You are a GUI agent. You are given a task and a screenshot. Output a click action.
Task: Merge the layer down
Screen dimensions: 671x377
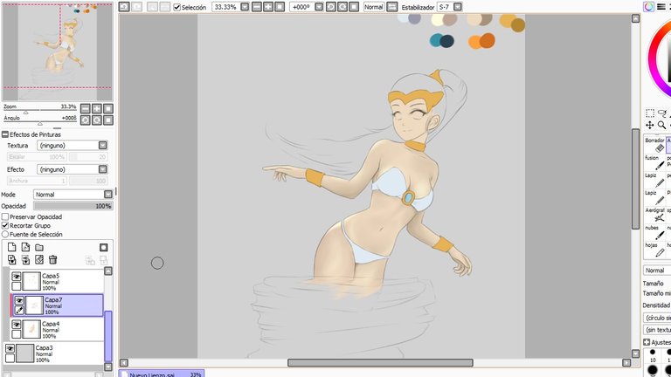coord(25,259)
